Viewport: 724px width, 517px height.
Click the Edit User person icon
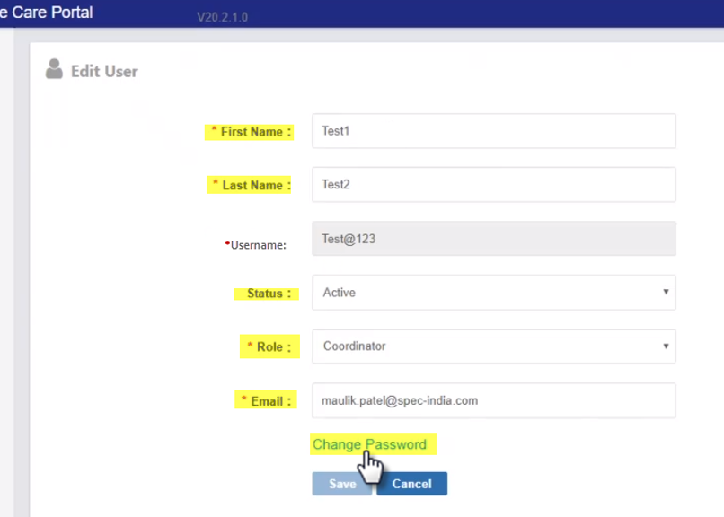tap(55, 69)
